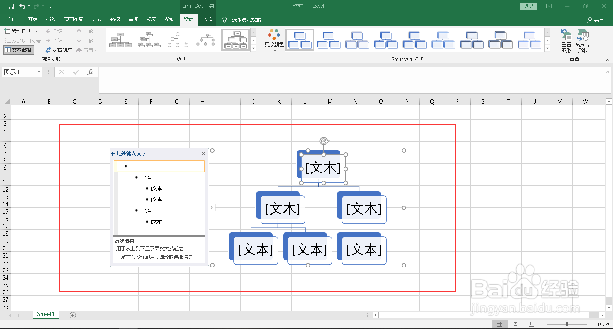Switch to the 页面布局 ribbon tab
The height and width of the screenshot is (329, 613).
click(74, 19)
